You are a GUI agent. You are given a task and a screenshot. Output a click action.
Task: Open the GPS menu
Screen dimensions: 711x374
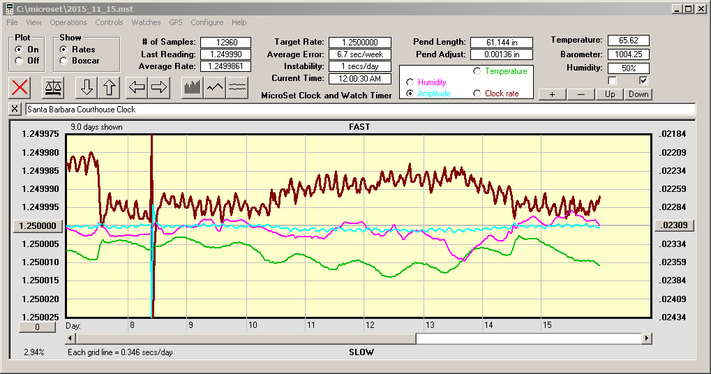[176, 22]
